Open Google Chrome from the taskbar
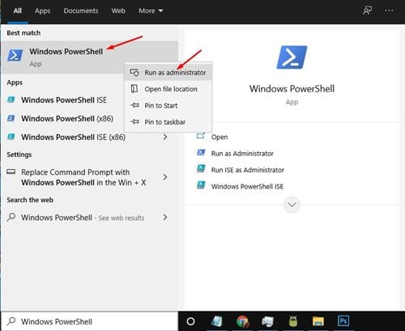The width and height of the screenshot is (405, 331). pyautogui.click(x=242, y=321)
